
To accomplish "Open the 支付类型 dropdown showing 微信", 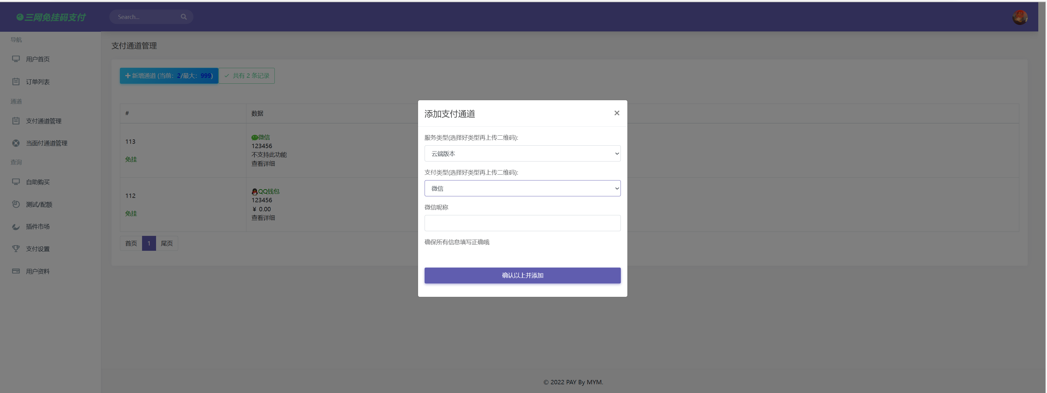I will point(522,188).
